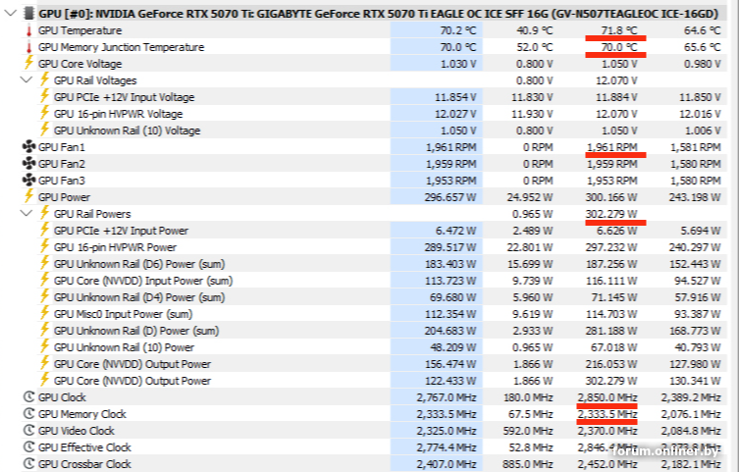Screen dimensions: 739x472
Task: Select GPU Misc0 Input Power (sum) row
Action: pos(123,314)
